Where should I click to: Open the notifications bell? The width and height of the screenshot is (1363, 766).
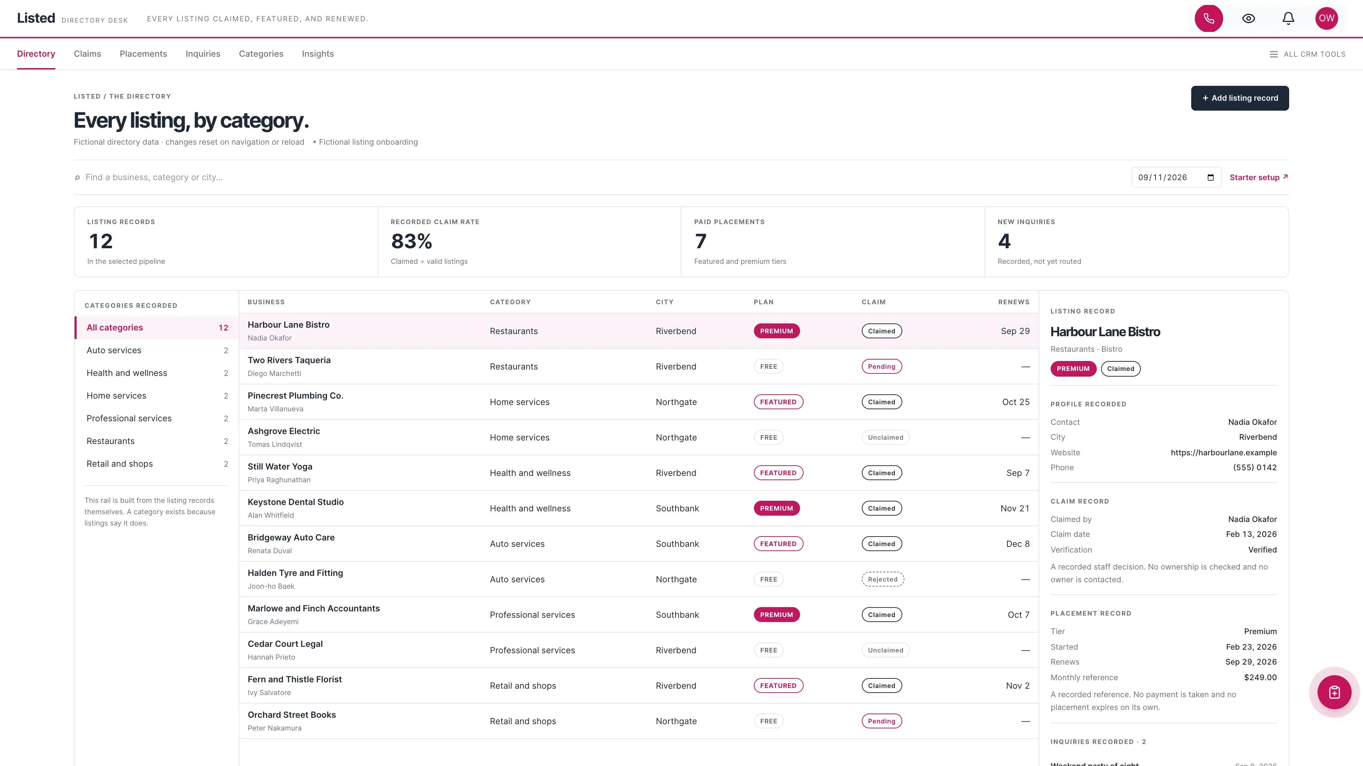tap(1288, 18)
